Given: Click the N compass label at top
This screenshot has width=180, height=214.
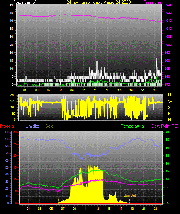Looking at the screenshot, I should pyautogui.click(x=170, y=94).
